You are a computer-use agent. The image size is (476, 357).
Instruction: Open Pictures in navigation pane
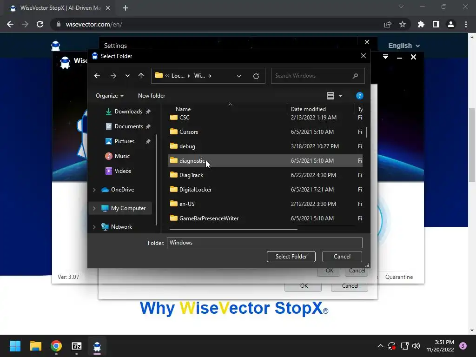(x=125, y=141)
